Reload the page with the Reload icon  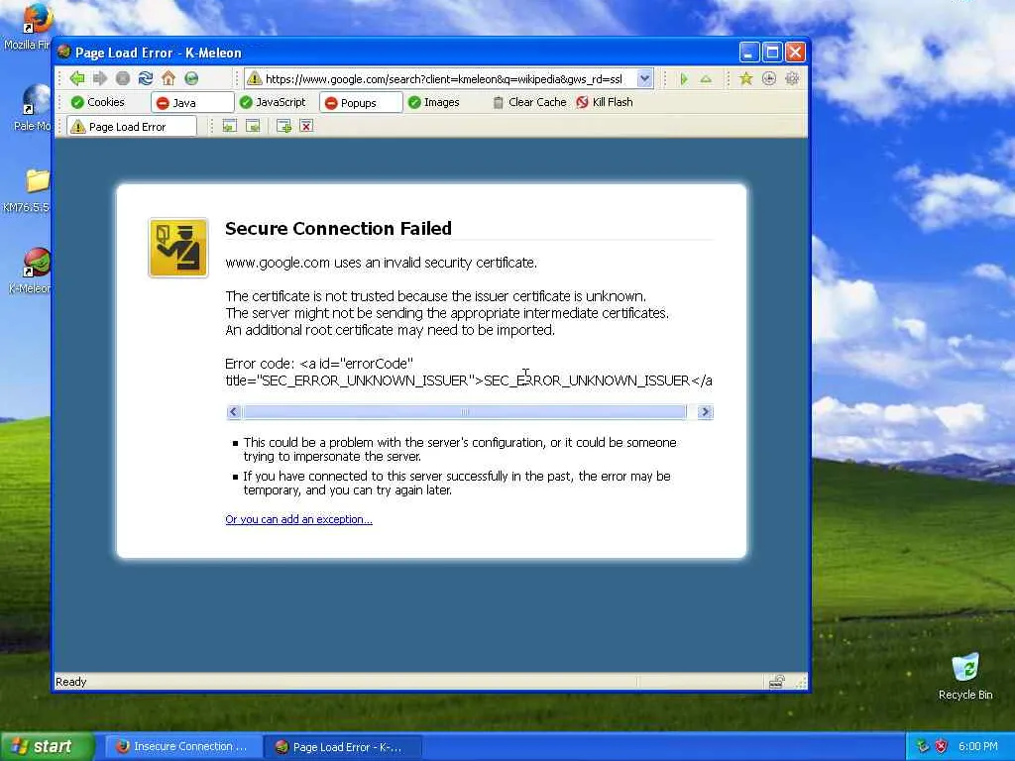(x=146, y=78)
